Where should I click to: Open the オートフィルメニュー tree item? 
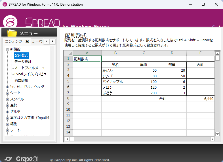click(x=31, y=68)
